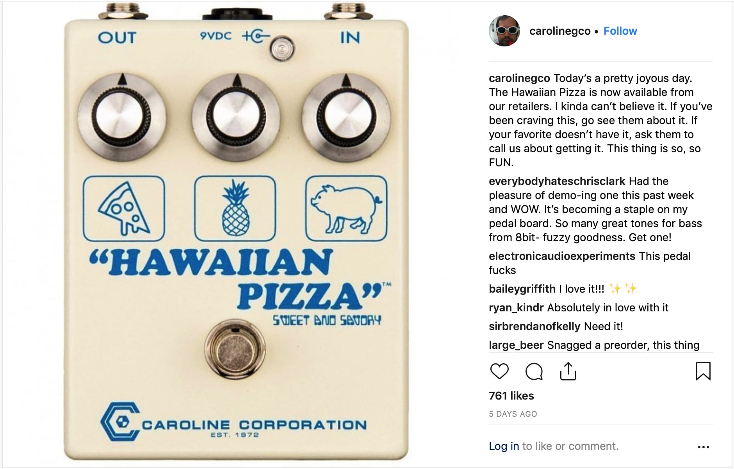The height and width of the screenshot is (469, 734).
Task: View everybodyhateschrisclark's profile
Action: click(557, 181)
